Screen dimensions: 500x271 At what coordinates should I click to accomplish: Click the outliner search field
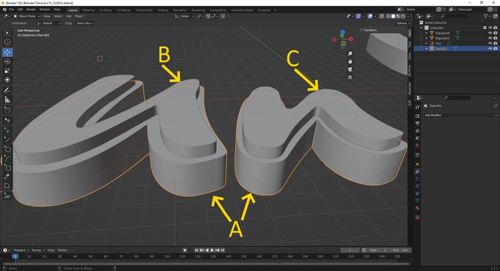tap(455, 16)
